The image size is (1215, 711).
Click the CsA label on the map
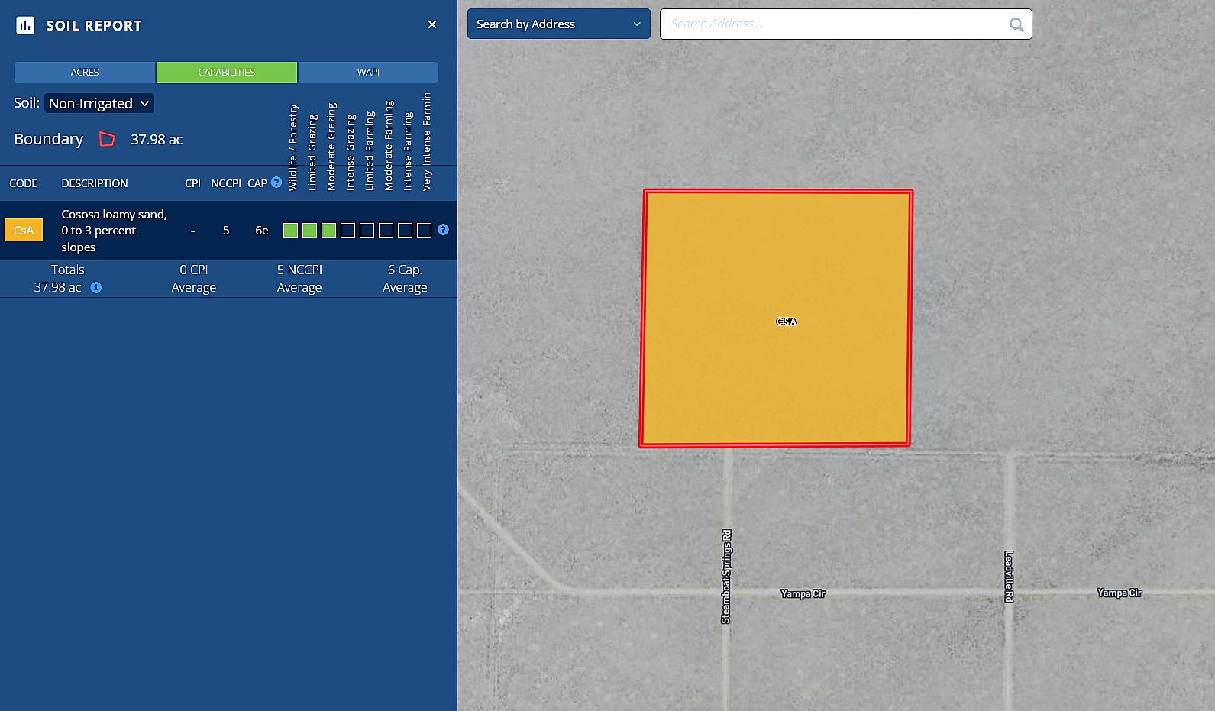(x=786, y=322)
